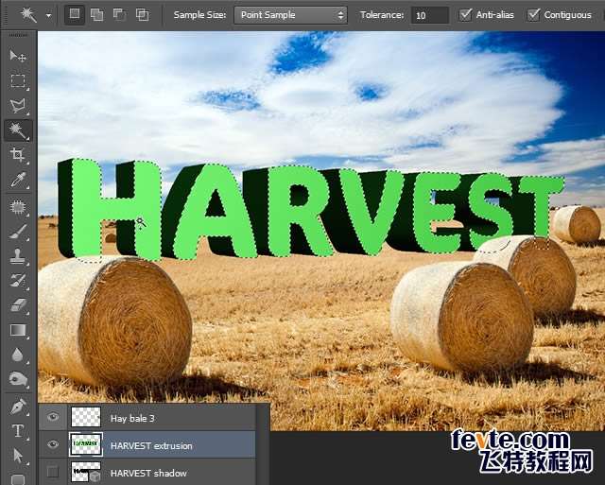Image resolution: width=605 pixels, height=485 pixels.
Task: Hide the HARVEST extrusion layer
Action: (x=53, y=445)
